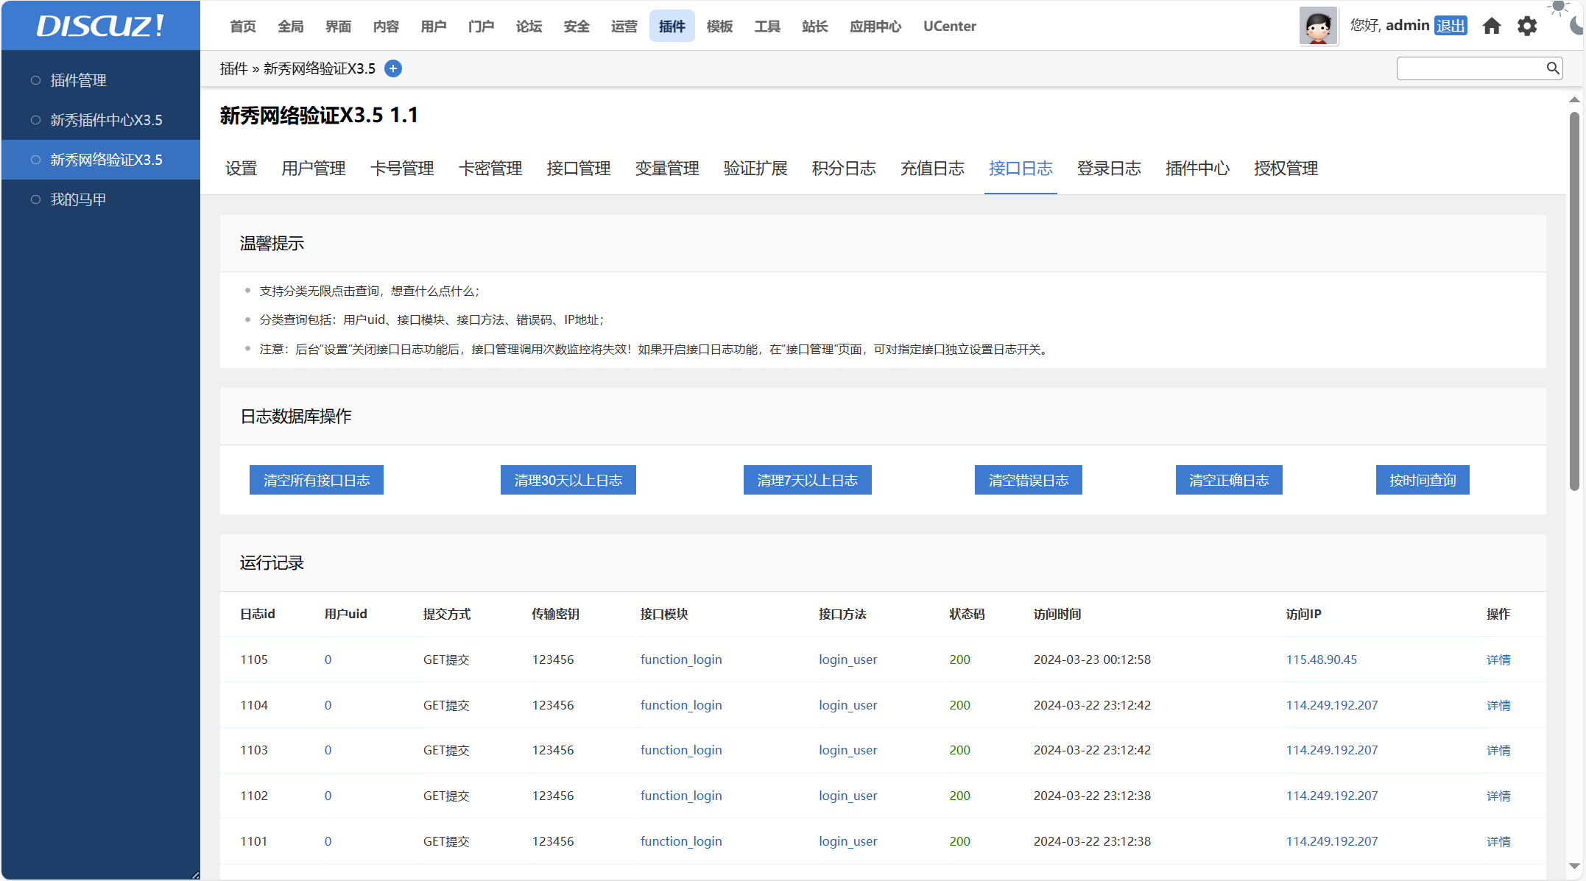Switch to the 设置 tab
1586x881 pixels.
tap(241, 169)
